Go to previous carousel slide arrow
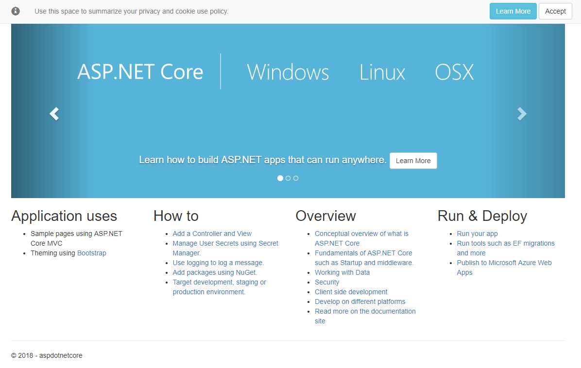Image resolution: width=581 pixels, height=368 pixels. point(54,114)
